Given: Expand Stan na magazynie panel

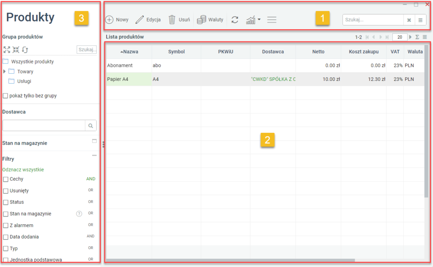Looking at the screenshot, I should 94,141.
